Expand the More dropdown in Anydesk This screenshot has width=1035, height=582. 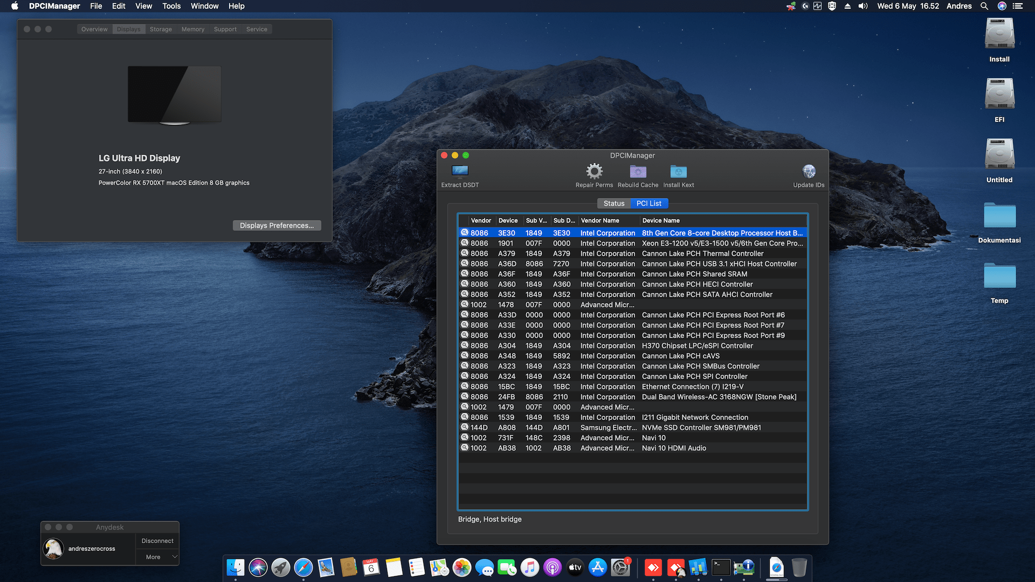[x=157, y=557]
